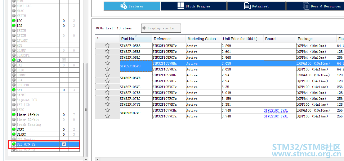Viewport: 344px width, 161px height.
Task: Click the USART minimum count field
Action: tap(64, 134)
